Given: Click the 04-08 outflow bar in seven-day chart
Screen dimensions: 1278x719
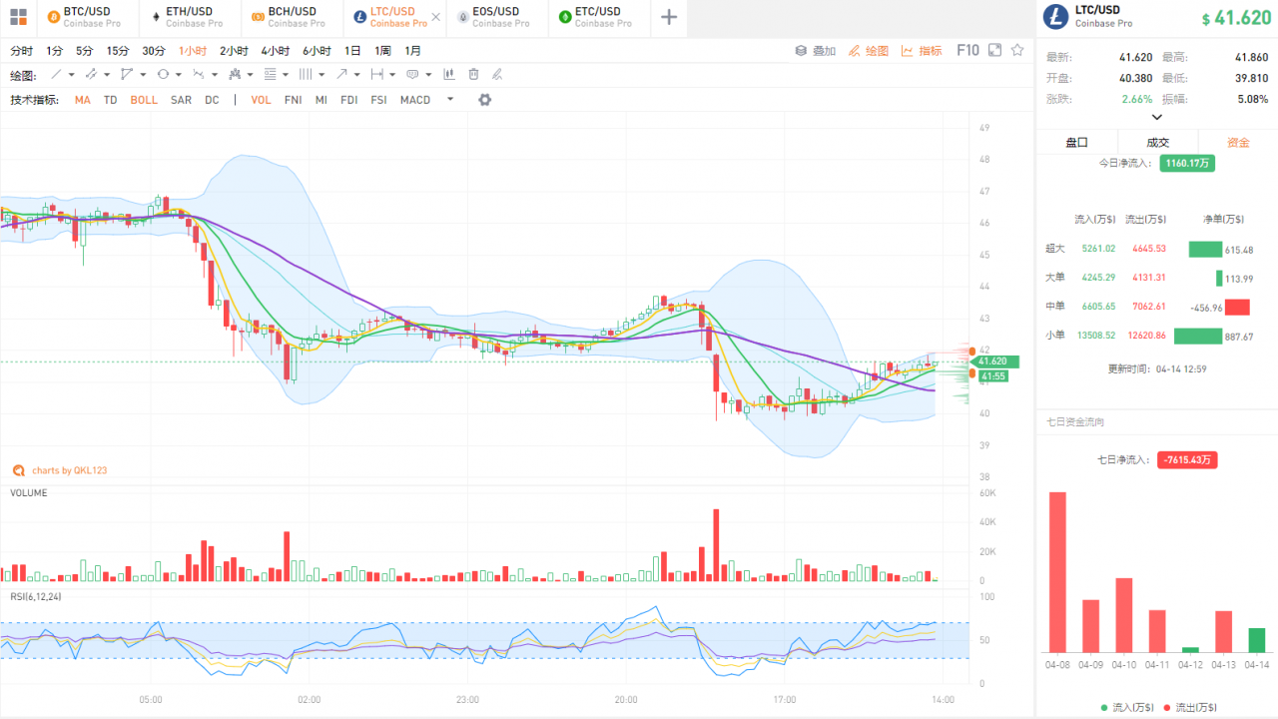Looking at the screenshot, I should coord(1057,572).
